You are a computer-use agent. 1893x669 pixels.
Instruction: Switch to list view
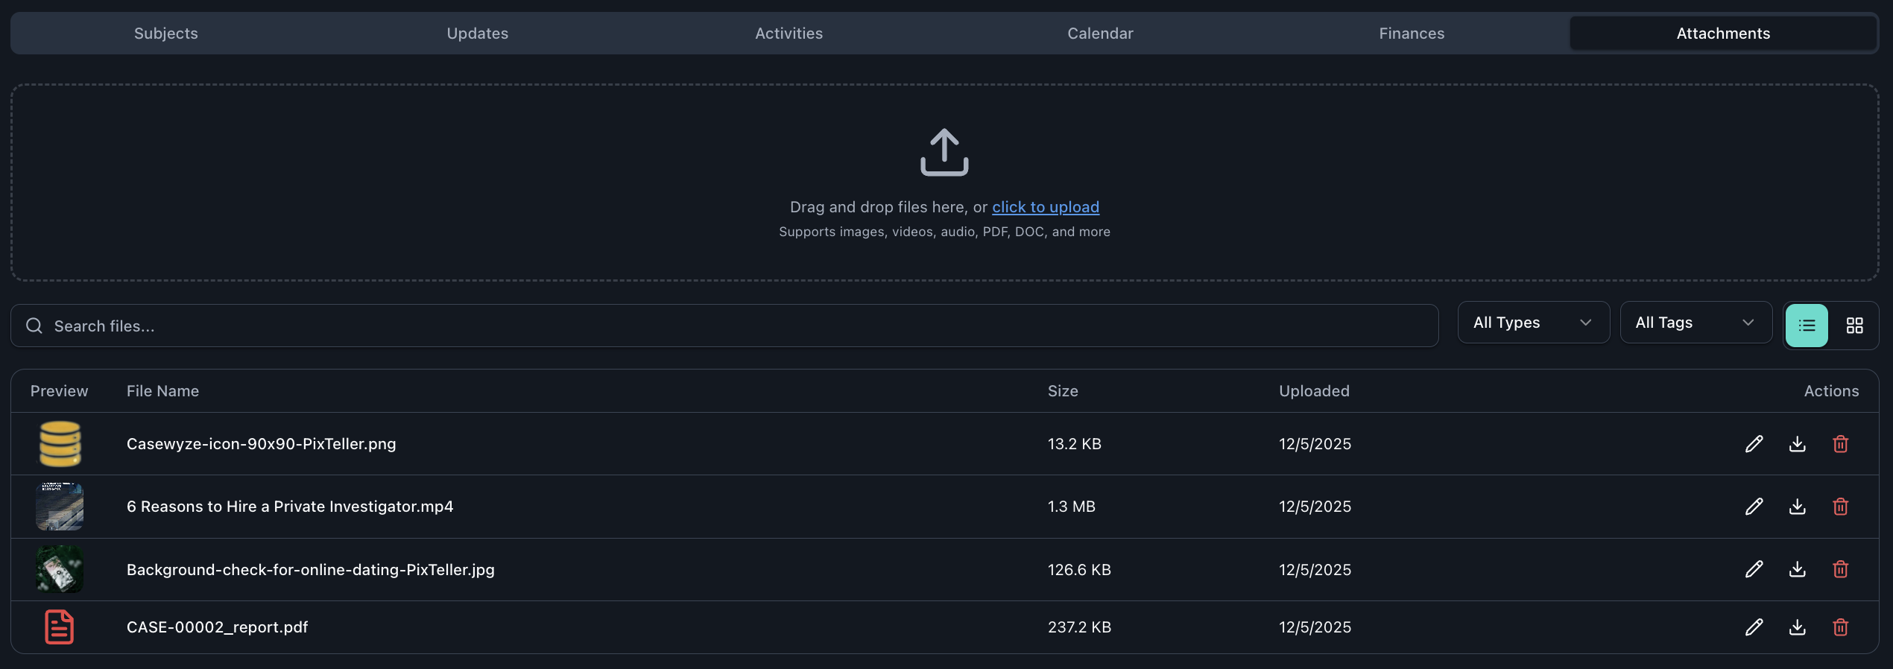coord(1807,326)
